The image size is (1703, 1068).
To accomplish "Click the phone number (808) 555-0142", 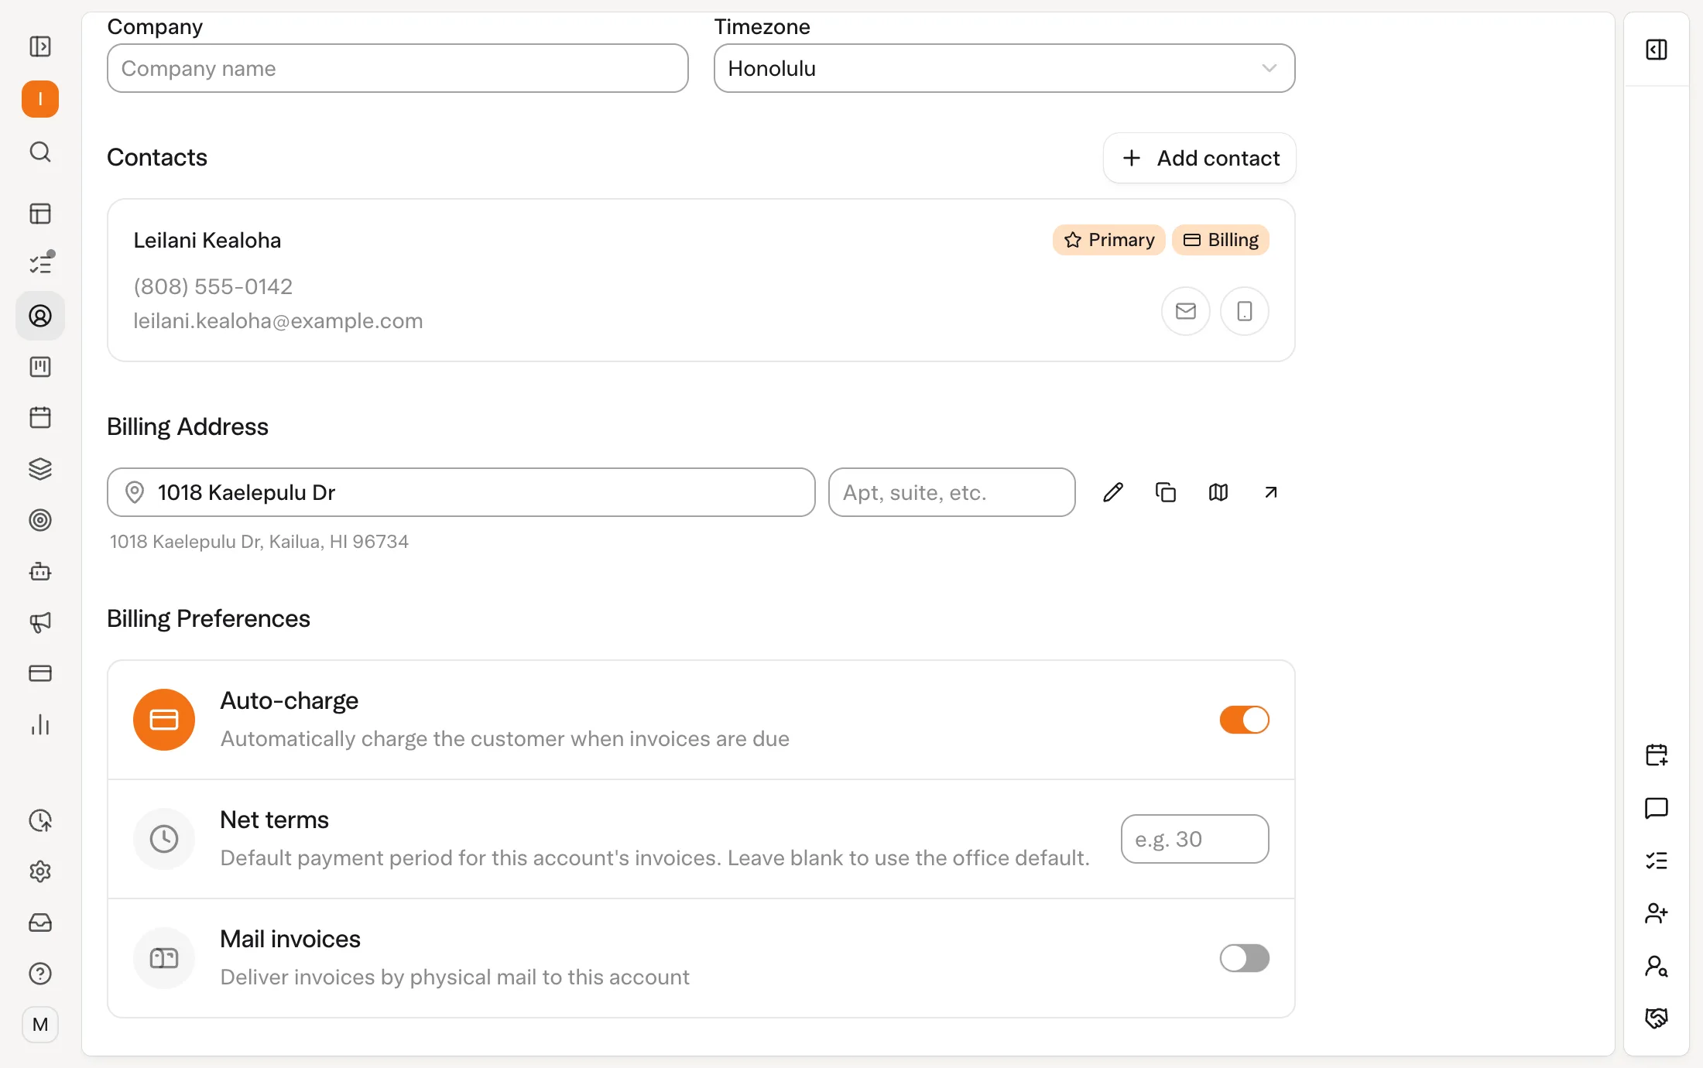I will [213, 286].
